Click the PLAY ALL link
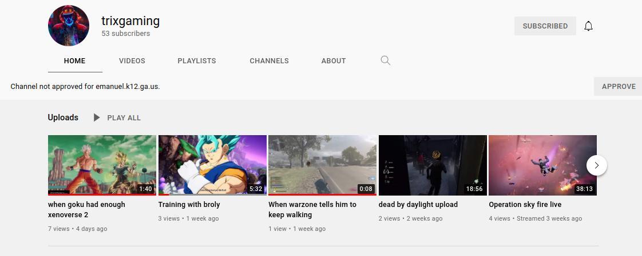 click(x=124, y=117)
